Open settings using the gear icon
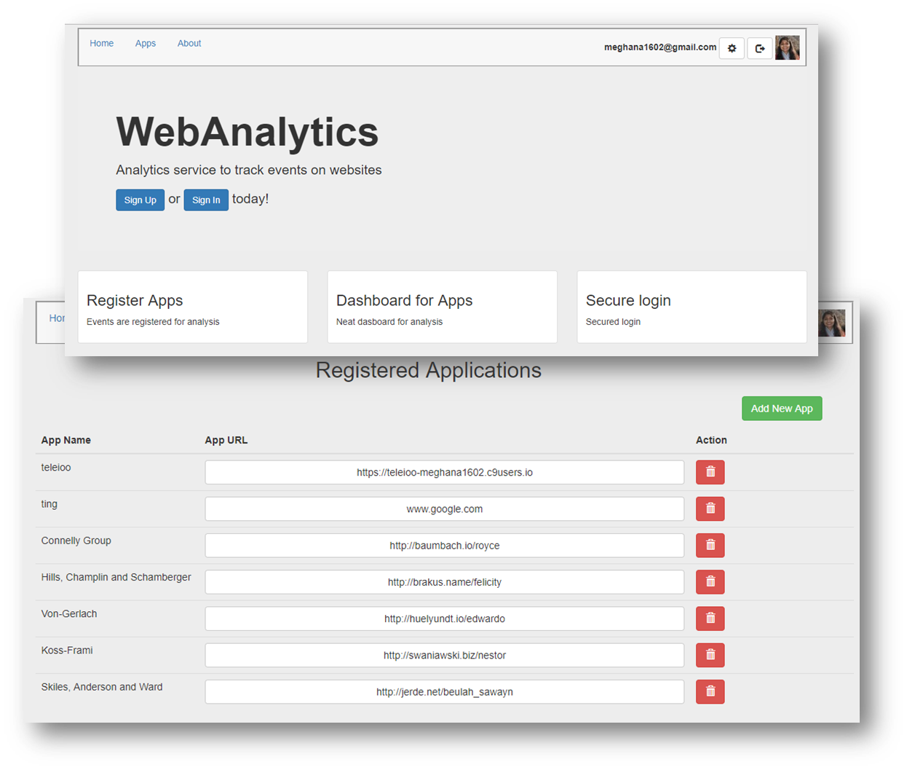This screenshot has width=907, height=770. pos(732,48)
